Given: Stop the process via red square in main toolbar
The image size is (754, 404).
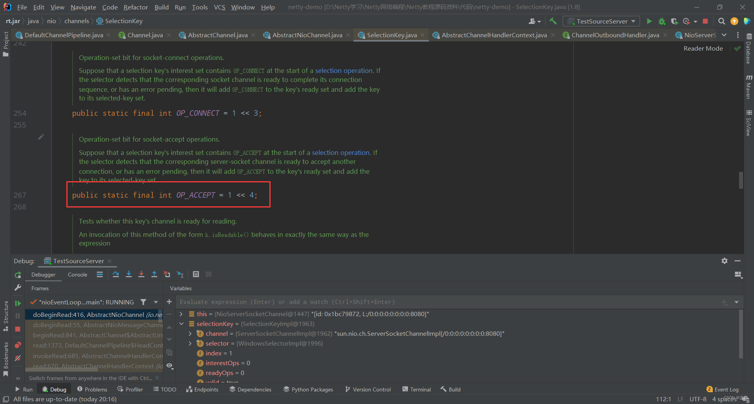Looking at the screenshot, I should (x=705, y=21).
